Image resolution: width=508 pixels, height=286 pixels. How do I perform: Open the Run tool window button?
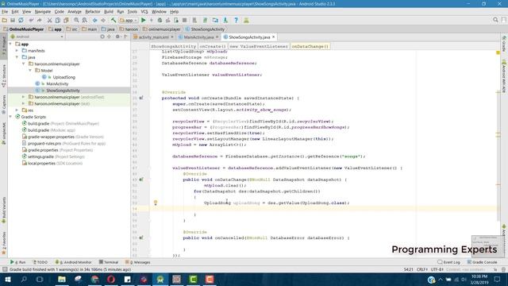click(17, 262)
